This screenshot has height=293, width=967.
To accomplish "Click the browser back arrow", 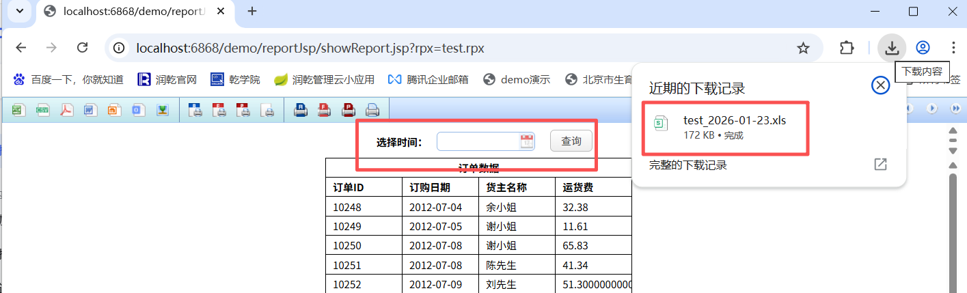I will point(21,48).
